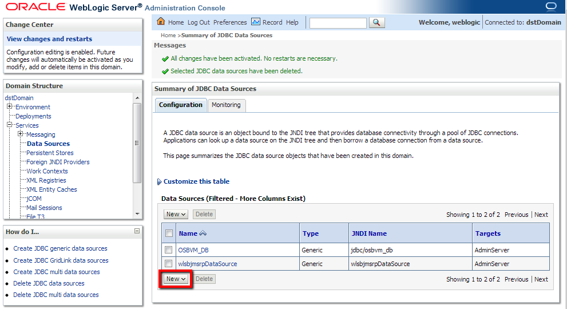Screen dimensions: 567x309
Task: Click the Oracle ring logo icon
Action: tap(551, 6)
